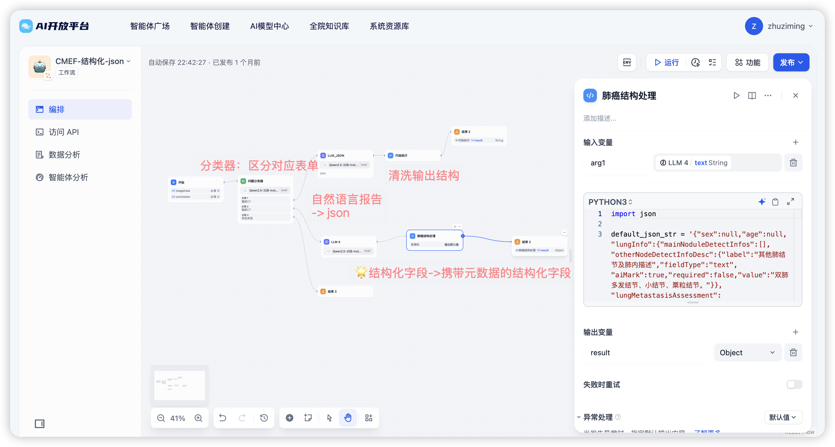Expand CMEF-结构化-json app name dropdown
Screen dimensions: 835x447
tap(93, 61)
